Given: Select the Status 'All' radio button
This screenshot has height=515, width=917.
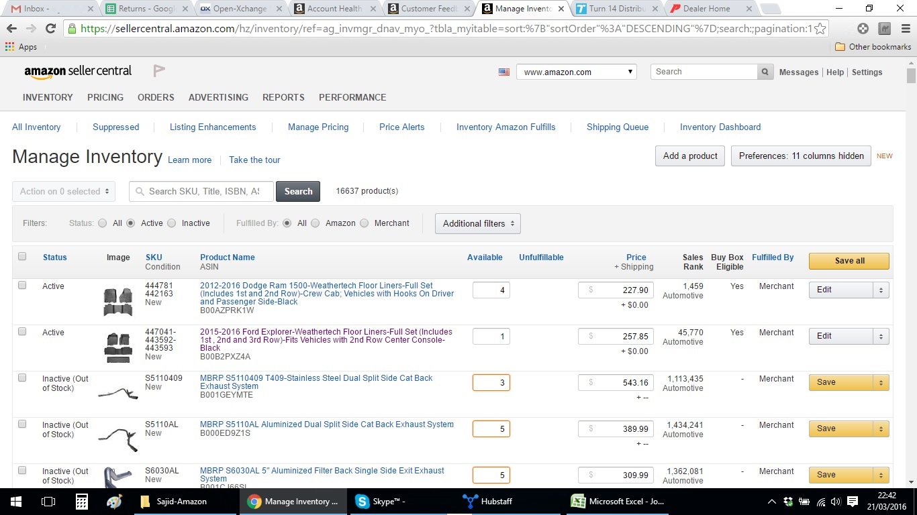Looking at the screenshot, I should 102,223.
